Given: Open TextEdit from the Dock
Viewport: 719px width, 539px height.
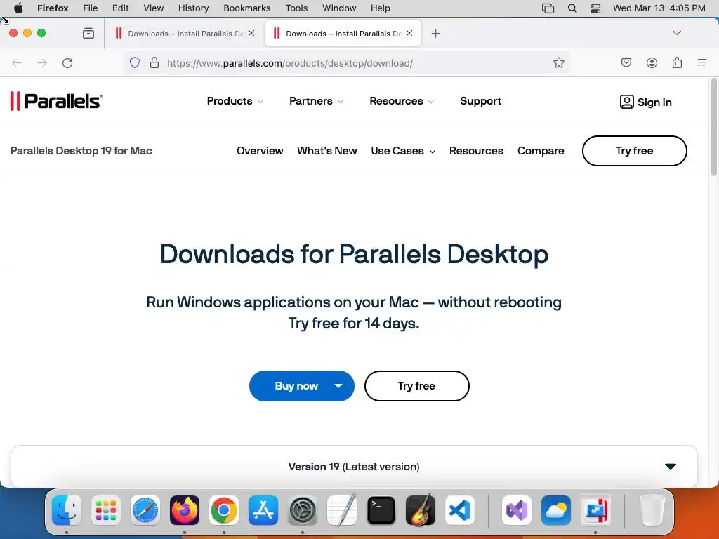Looking at the screenshot, I should (342, 510).
